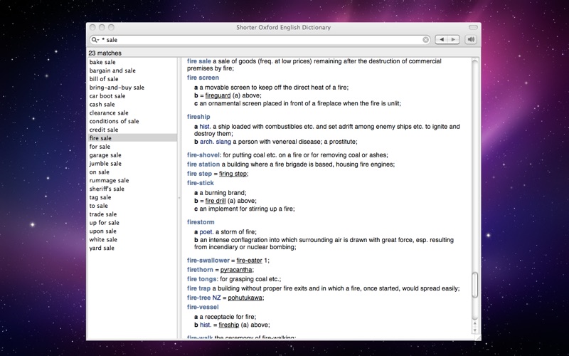Go forward to next entry
Image resolution: width=569 pixels, height=356 pixels.
click(453, 40)
